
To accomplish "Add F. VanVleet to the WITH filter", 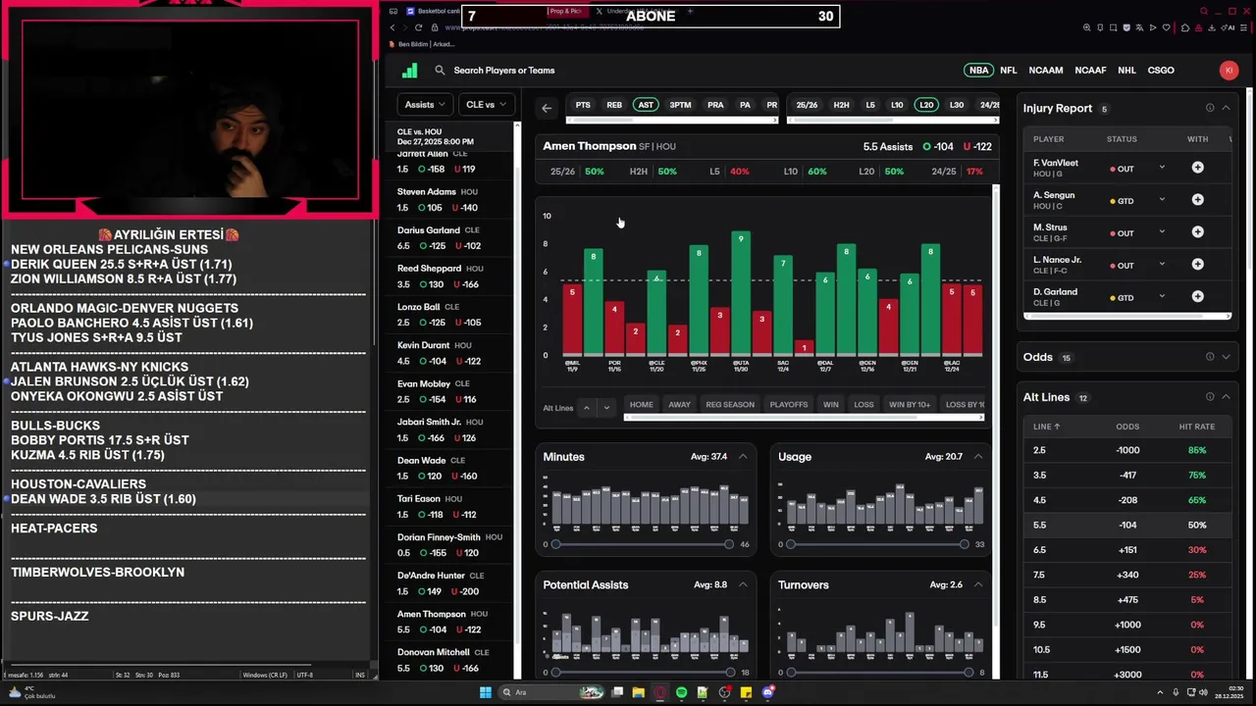I will coord(1197,168).
